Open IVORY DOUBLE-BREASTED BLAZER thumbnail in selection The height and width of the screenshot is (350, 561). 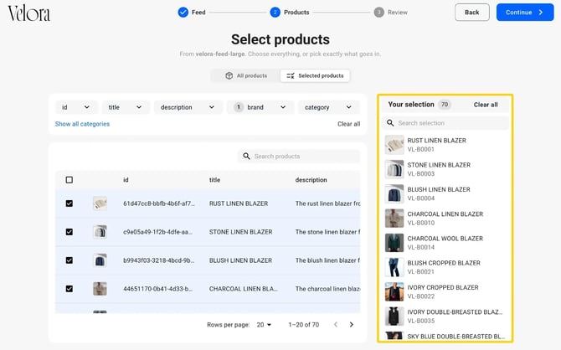coord(394,316)
